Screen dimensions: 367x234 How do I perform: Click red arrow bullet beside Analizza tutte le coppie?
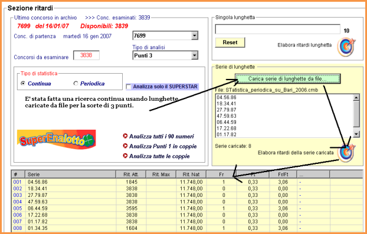point(125,156)
